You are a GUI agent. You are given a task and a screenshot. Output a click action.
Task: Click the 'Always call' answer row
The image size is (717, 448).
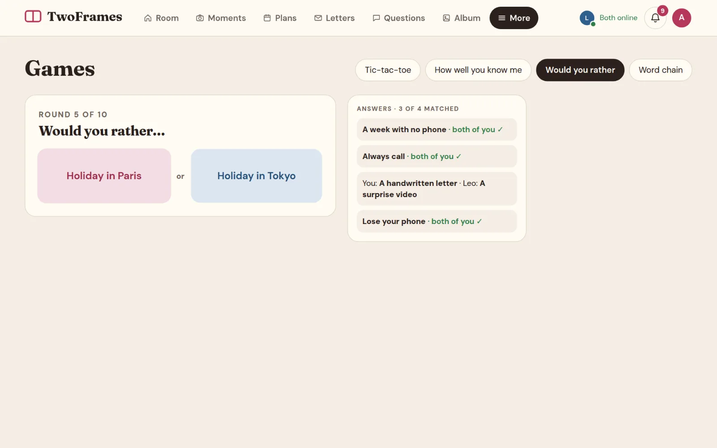[x=436, y=156]
